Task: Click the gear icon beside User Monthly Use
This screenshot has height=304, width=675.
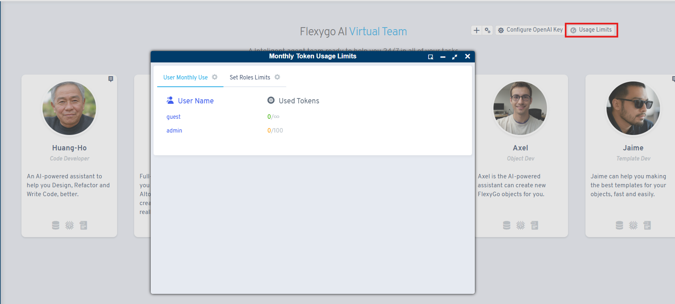Action: pos(215,77)
